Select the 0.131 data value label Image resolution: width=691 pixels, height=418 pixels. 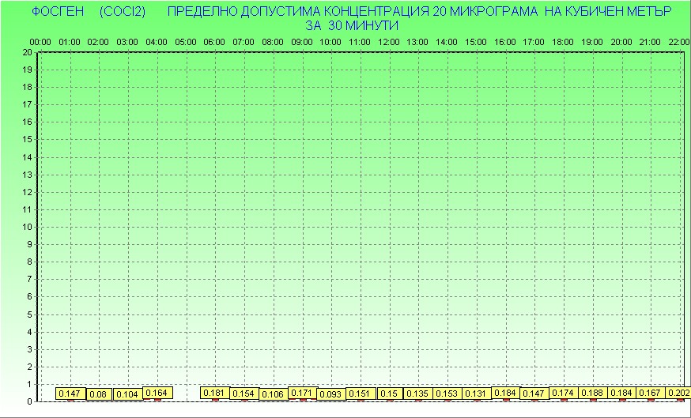(x=477, y=394)
